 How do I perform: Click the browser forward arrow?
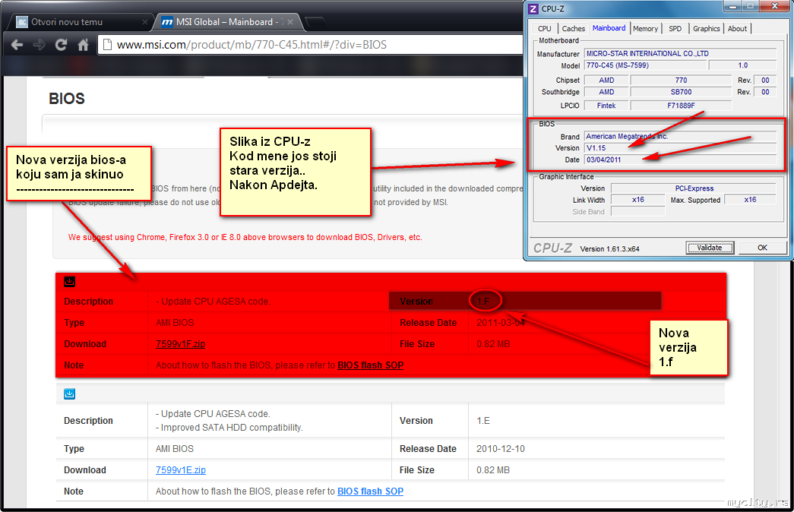coord(39,45)
